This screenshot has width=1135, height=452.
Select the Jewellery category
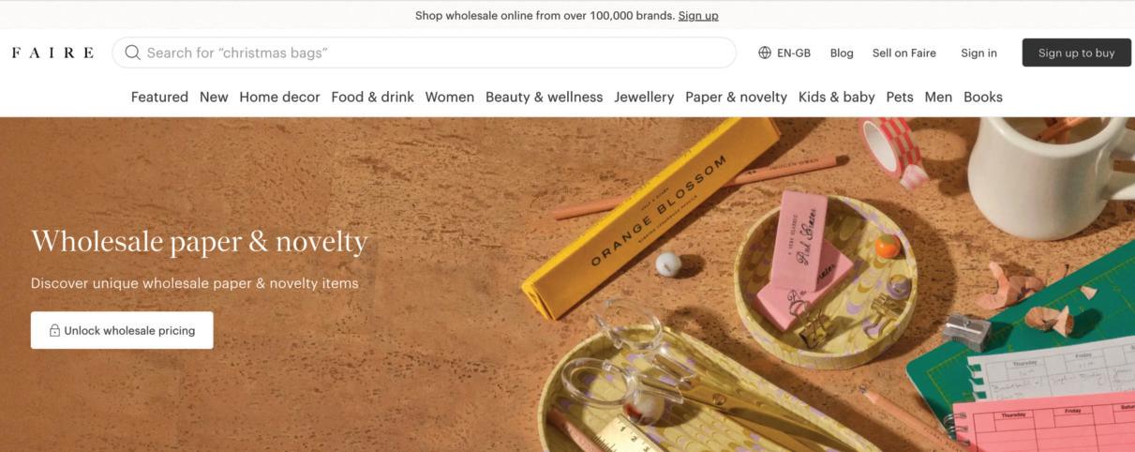point(644,97)
